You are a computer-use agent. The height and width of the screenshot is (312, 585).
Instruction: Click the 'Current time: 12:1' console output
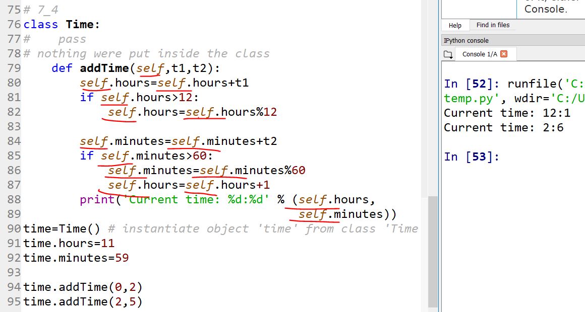(x=506, y=113)
